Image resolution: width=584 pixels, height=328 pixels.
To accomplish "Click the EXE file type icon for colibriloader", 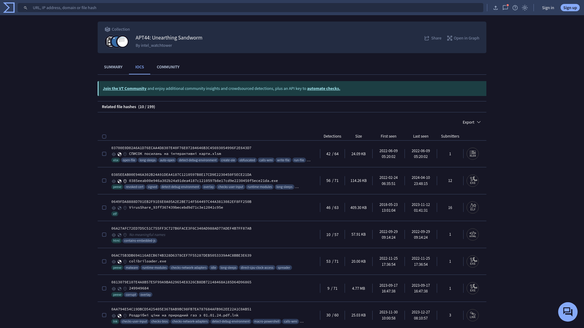I will [x=472, y=261].
